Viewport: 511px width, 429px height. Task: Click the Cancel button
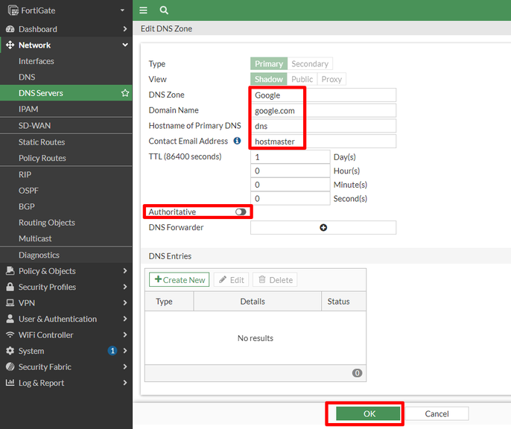pyautogui.click(x=437, y=413)
